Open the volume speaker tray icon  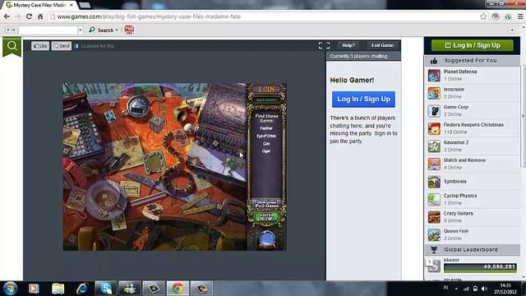pos(484,289)
